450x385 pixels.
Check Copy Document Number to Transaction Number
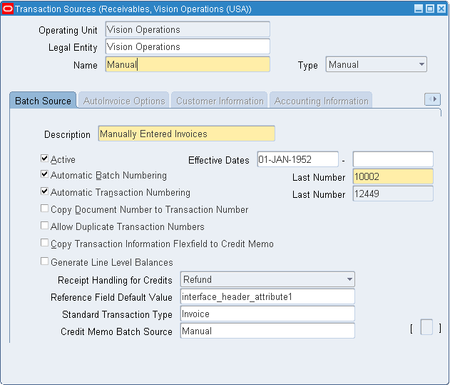[45, 209]
